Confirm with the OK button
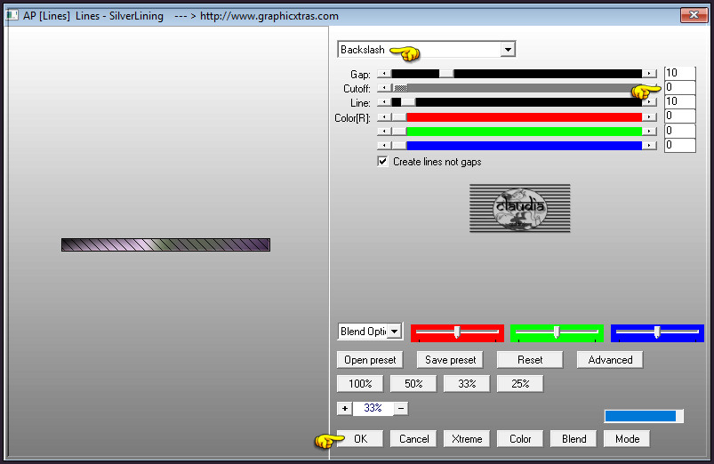Viewport: 714px width, 464px height. point(360,438)
